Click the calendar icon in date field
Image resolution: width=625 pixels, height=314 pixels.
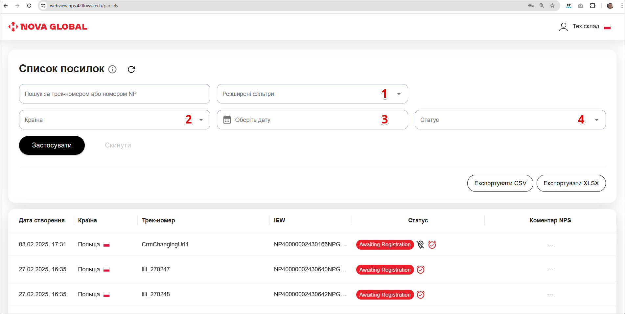pyautogui.click(x=227, y=120)
